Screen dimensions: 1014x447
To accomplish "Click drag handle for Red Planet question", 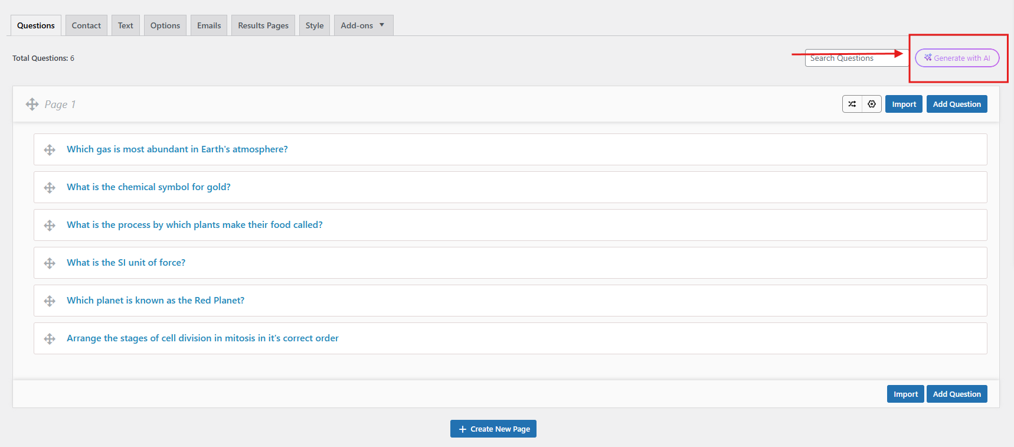I will tap(50, 301).
